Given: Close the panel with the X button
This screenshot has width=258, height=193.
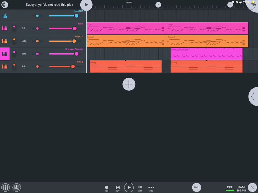Looking at the screenshot, I should coord(252,187).
